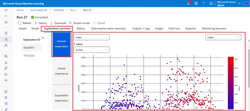Open Data Labeling pencil icon in sidebar

click(x=6, y=103)
